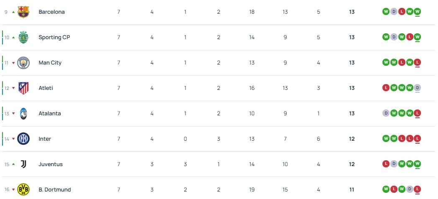Viewport: 438px width, 199px height.
Task: Click the Atalanta club crest
Action: click(23, 114)
